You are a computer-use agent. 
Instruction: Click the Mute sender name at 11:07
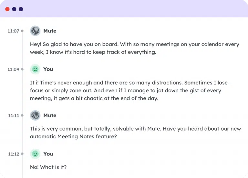50,31
